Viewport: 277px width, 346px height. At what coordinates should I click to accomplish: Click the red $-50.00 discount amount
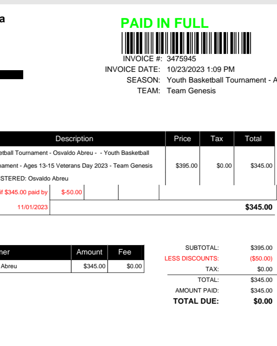tap(71, 192)
